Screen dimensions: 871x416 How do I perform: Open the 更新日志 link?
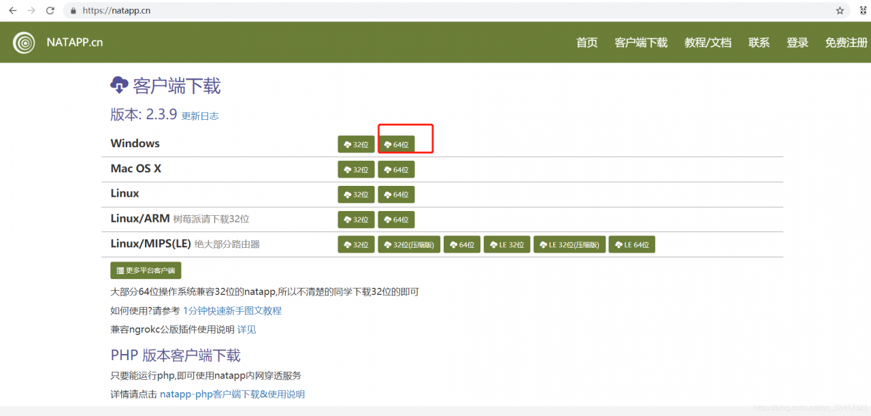pyautogui.click(x=200, y=116)
